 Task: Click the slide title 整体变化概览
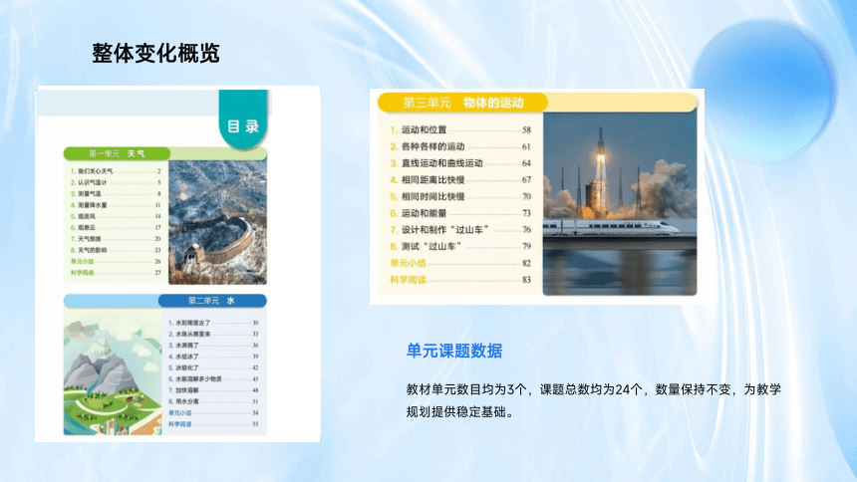[x=155, y=54]
